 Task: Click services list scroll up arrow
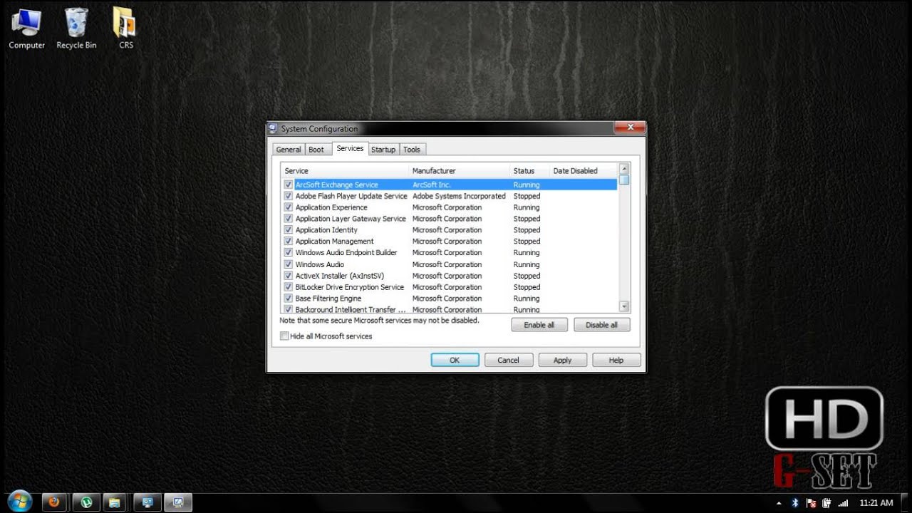(624, 169)
